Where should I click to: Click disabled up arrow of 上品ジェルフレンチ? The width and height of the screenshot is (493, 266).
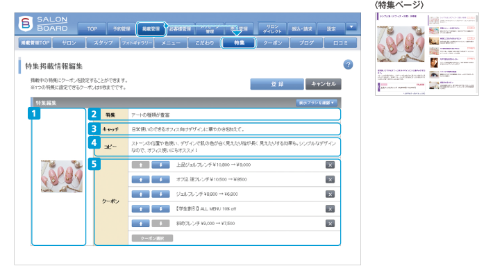click(140, 165)
